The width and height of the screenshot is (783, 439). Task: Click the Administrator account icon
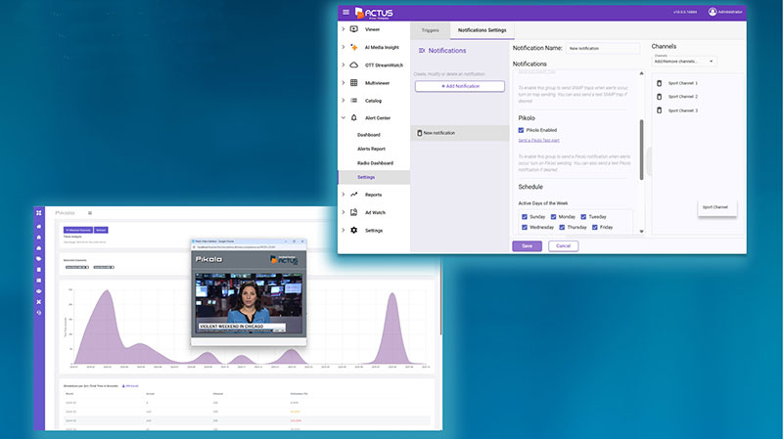coord(713,12)
